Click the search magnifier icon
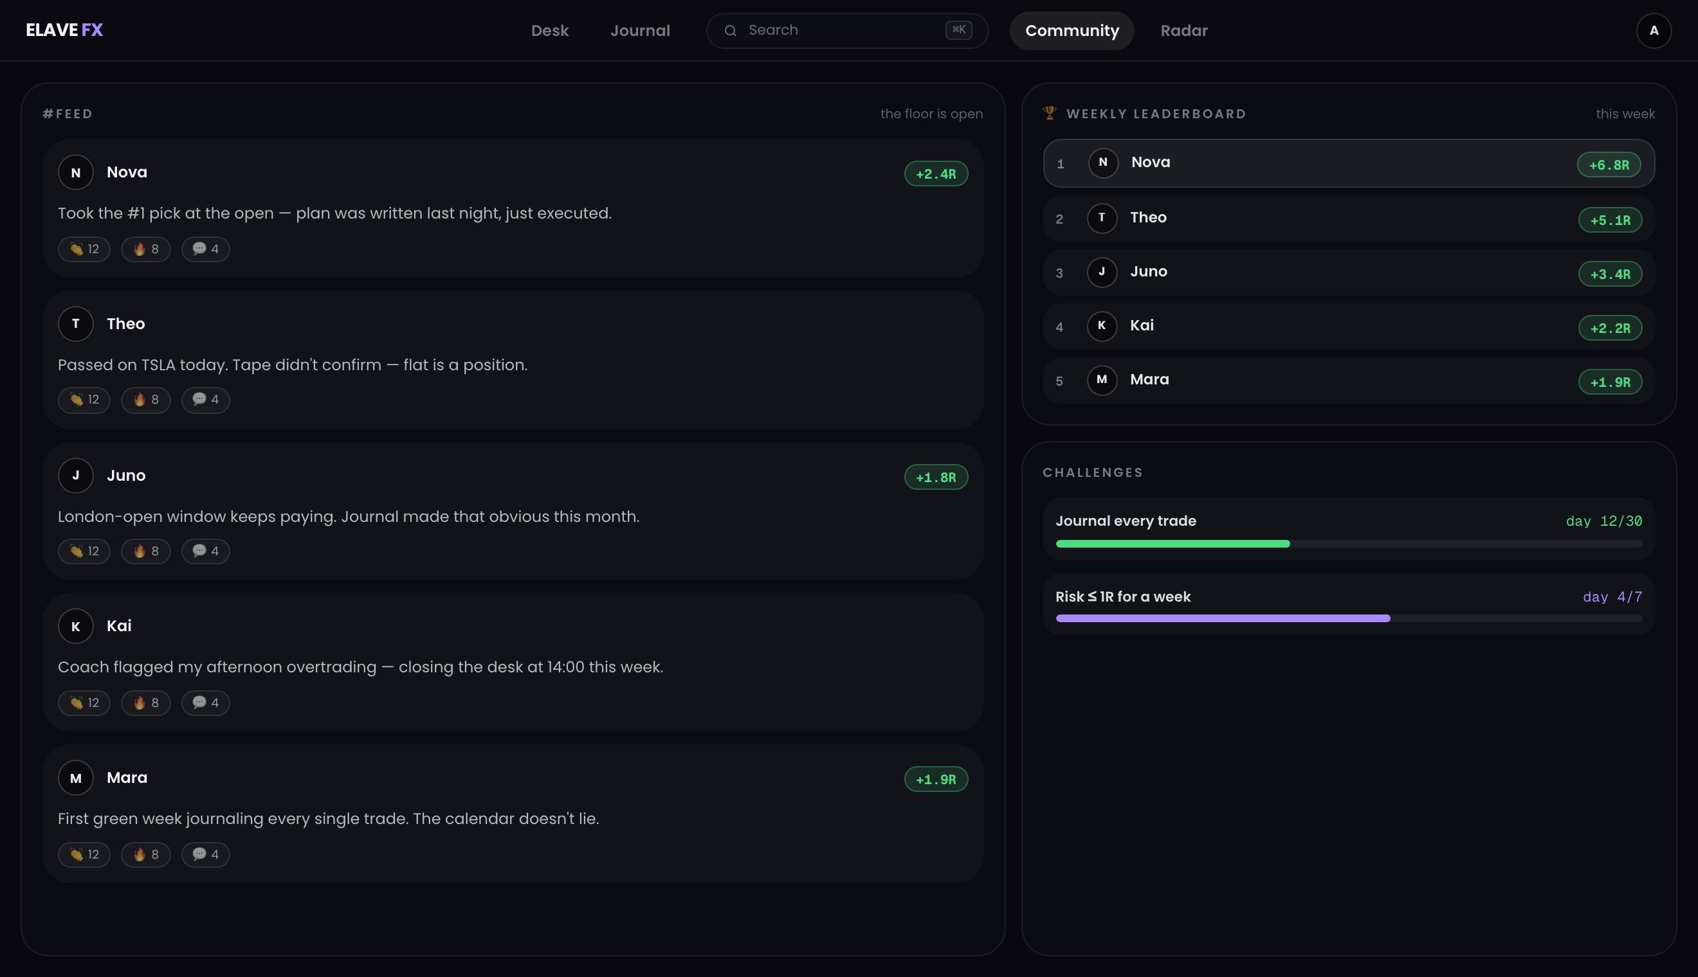1698x977 pixels. [x=731, y=30]
